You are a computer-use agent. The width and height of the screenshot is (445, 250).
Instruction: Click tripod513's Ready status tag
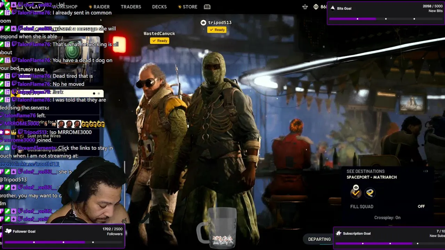click(217, 30)
